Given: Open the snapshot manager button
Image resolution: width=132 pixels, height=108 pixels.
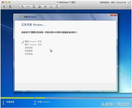Looking at the screenshot, I should (x=10, y=7).
